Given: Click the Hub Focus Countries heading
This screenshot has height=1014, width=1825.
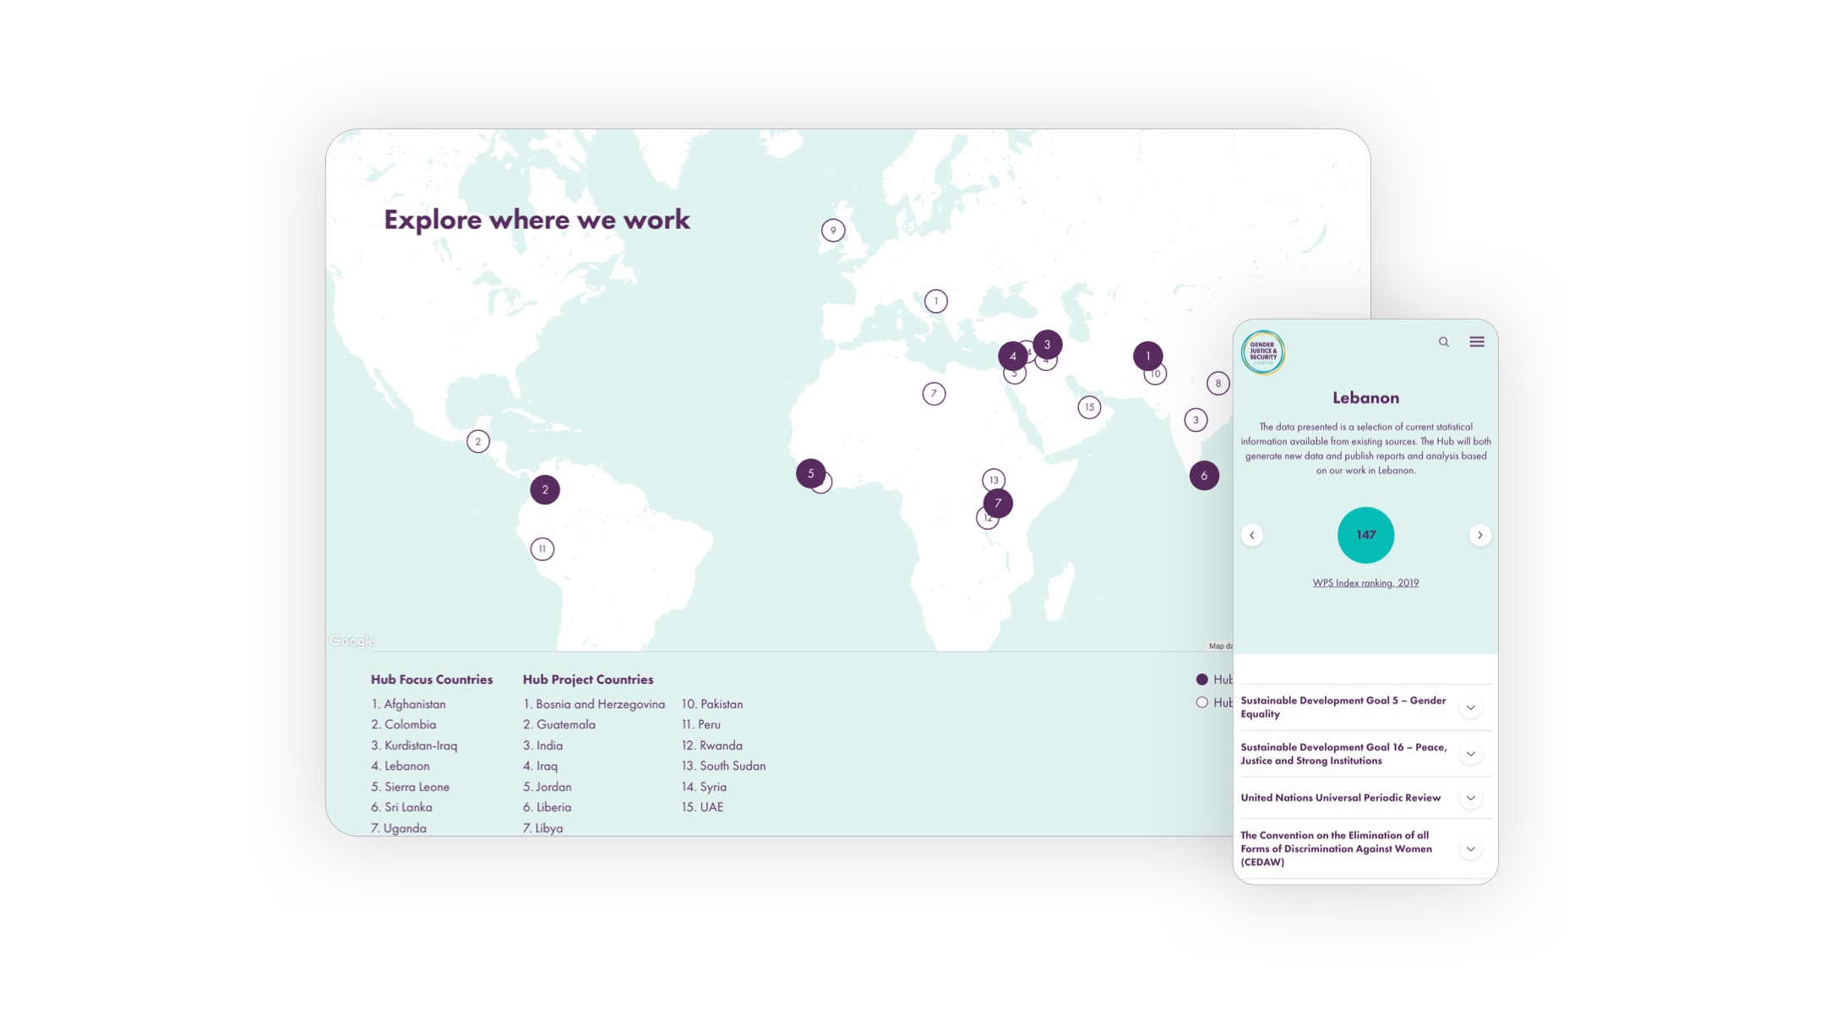Looking at the screenshot, I should 431,679.
